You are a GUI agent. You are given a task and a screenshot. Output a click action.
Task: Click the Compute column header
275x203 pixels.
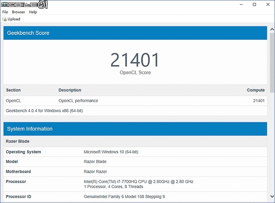pyautogui.click(x=256, y=90)
